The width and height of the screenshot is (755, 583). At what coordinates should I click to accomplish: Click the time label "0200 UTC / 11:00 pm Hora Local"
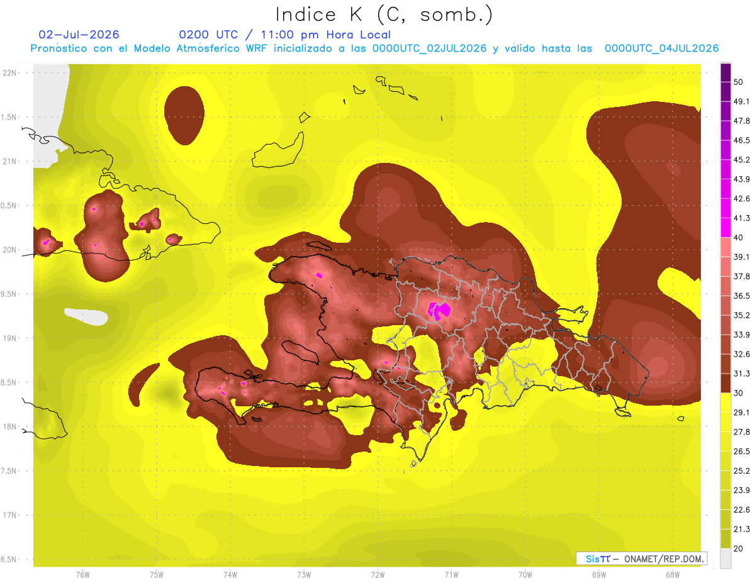pyautogui.click(x=284, y=35)
